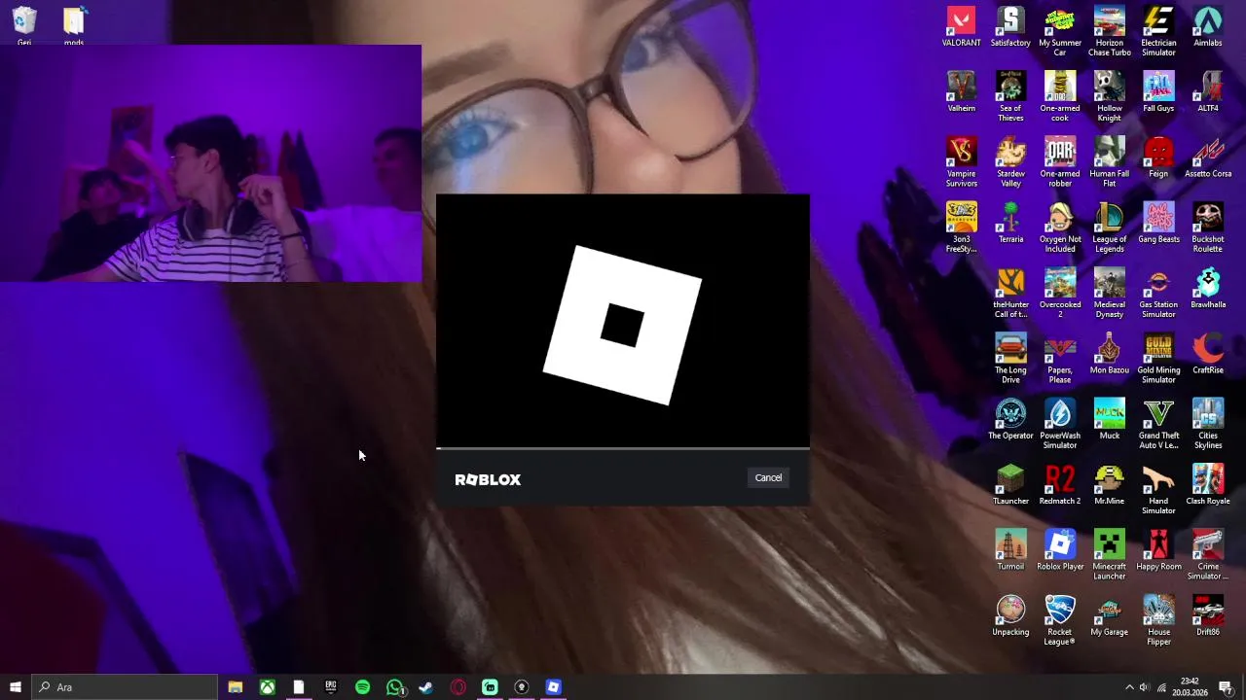1246x700 pixels.
Task: Select Human Fall Flat icon
Action: 1110,162
